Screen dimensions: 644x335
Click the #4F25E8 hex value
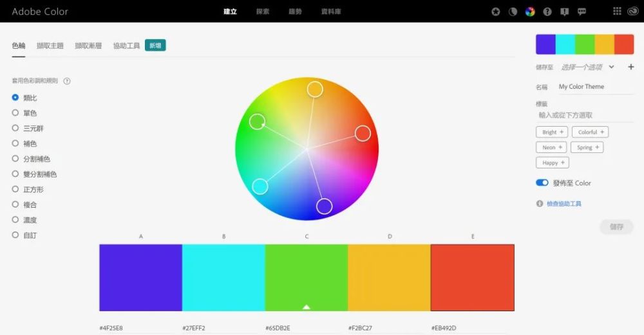[x=111, y=328]
